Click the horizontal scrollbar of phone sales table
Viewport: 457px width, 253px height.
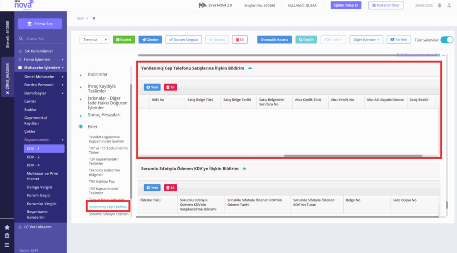[x=353, y=156]
